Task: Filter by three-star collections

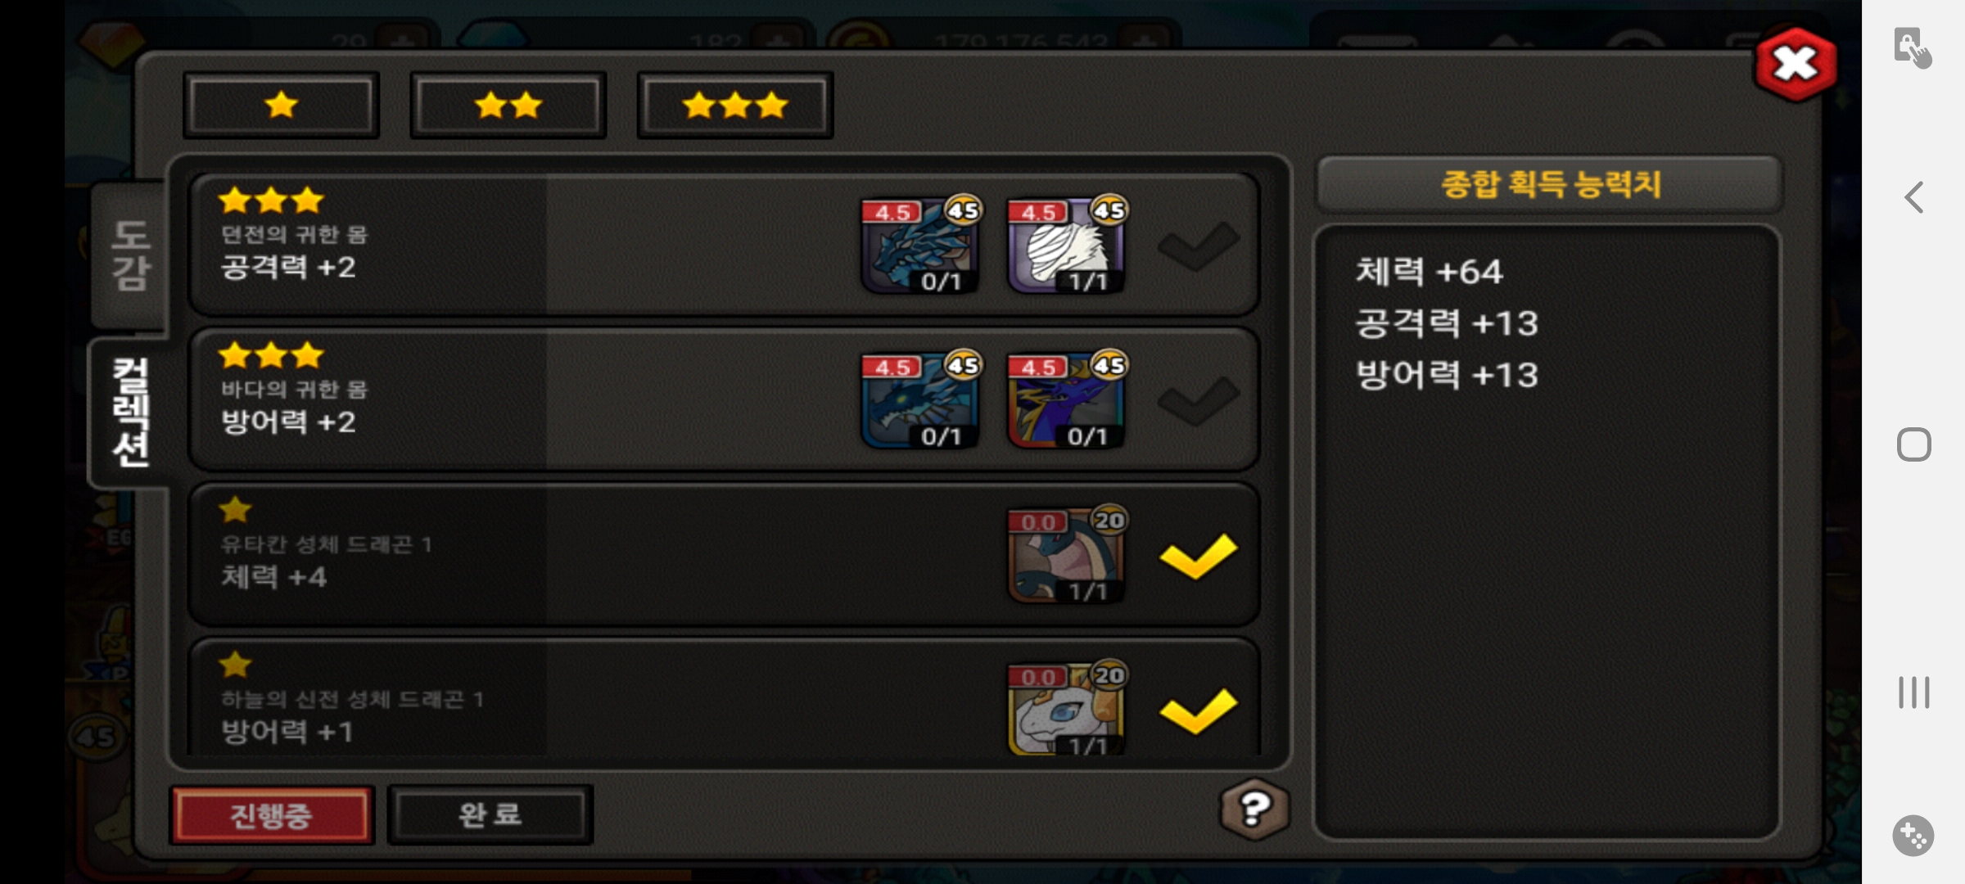Action: [734, 105]
